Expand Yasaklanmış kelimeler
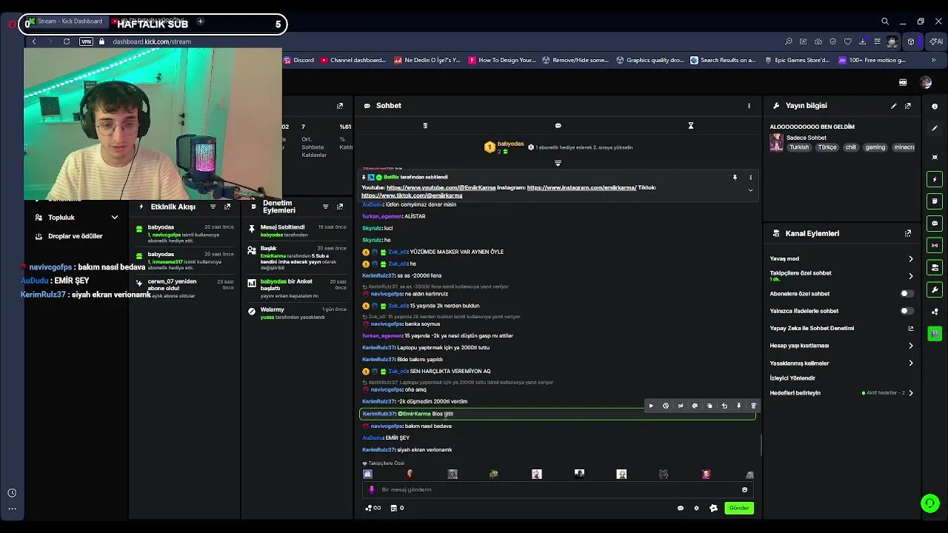 (x=910, y=363)
